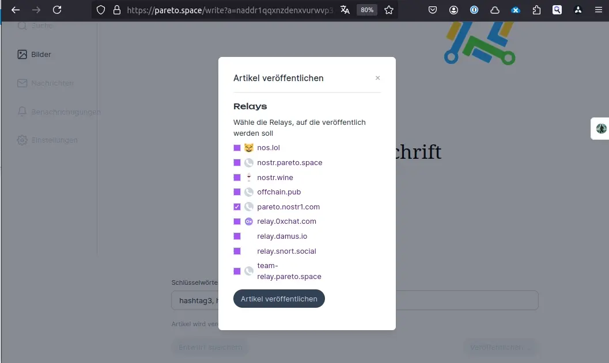This screenshot has height=363, width=609.
Task: Open the tracking protection shield icon
Action: [x=101, y=10]
